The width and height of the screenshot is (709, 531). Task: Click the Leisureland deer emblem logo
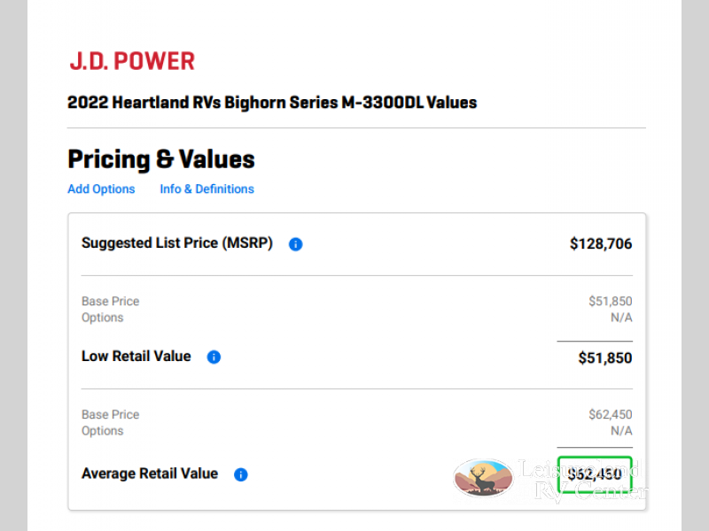click(483, 478)
